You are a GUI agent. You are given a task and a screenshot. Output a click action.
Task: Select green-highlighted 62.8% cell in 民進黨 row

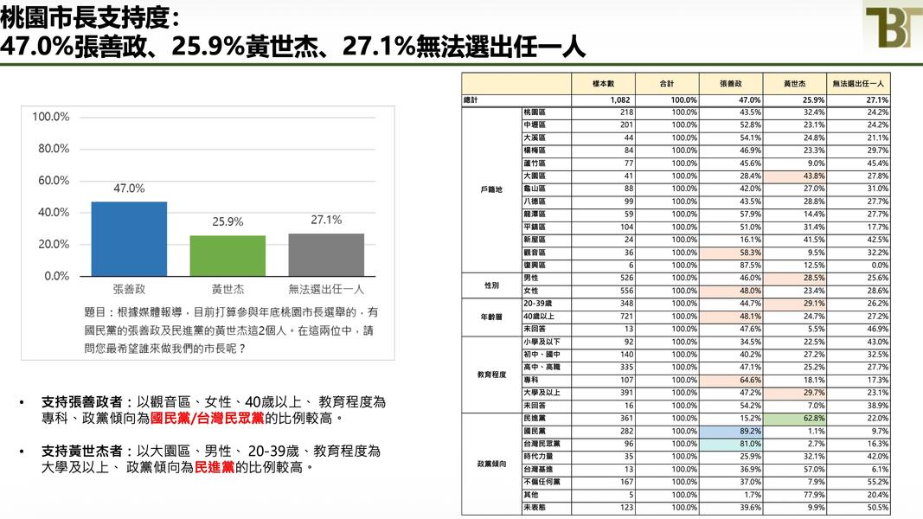(795, 419)
